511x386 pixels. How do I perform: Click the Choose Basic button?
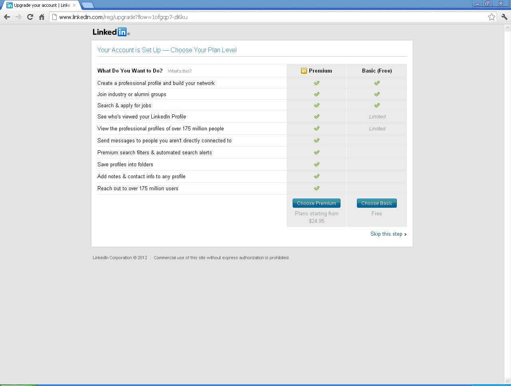pyautogui.click(x=377, y=203)
